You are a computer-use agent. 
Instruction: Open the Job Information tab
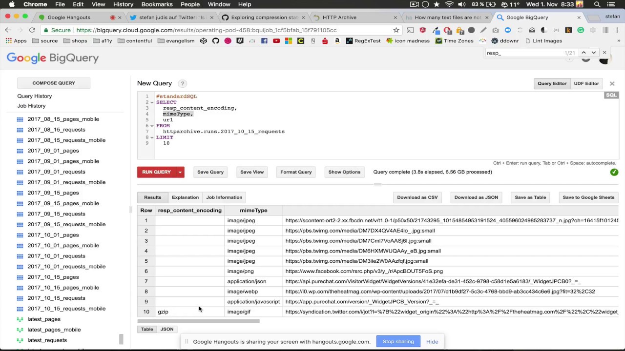click(x=224, y=197)
